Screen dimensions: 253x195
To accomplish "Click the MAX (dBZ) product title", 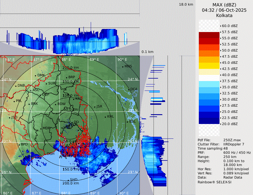I will pyautogui.click(x=224, y=5).
